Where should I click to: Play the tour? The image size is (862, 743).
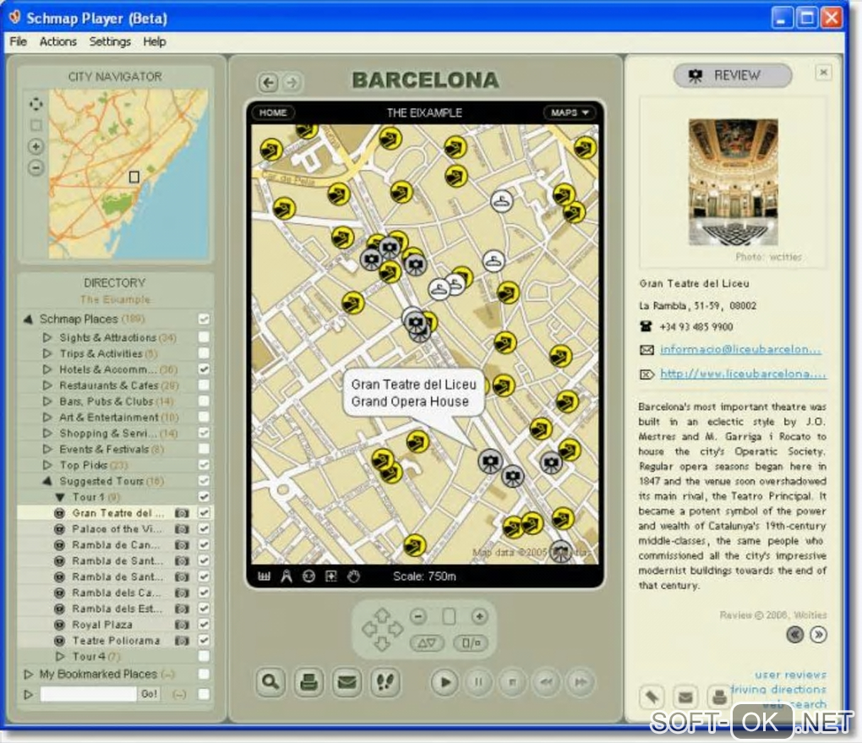pos(445,682)
